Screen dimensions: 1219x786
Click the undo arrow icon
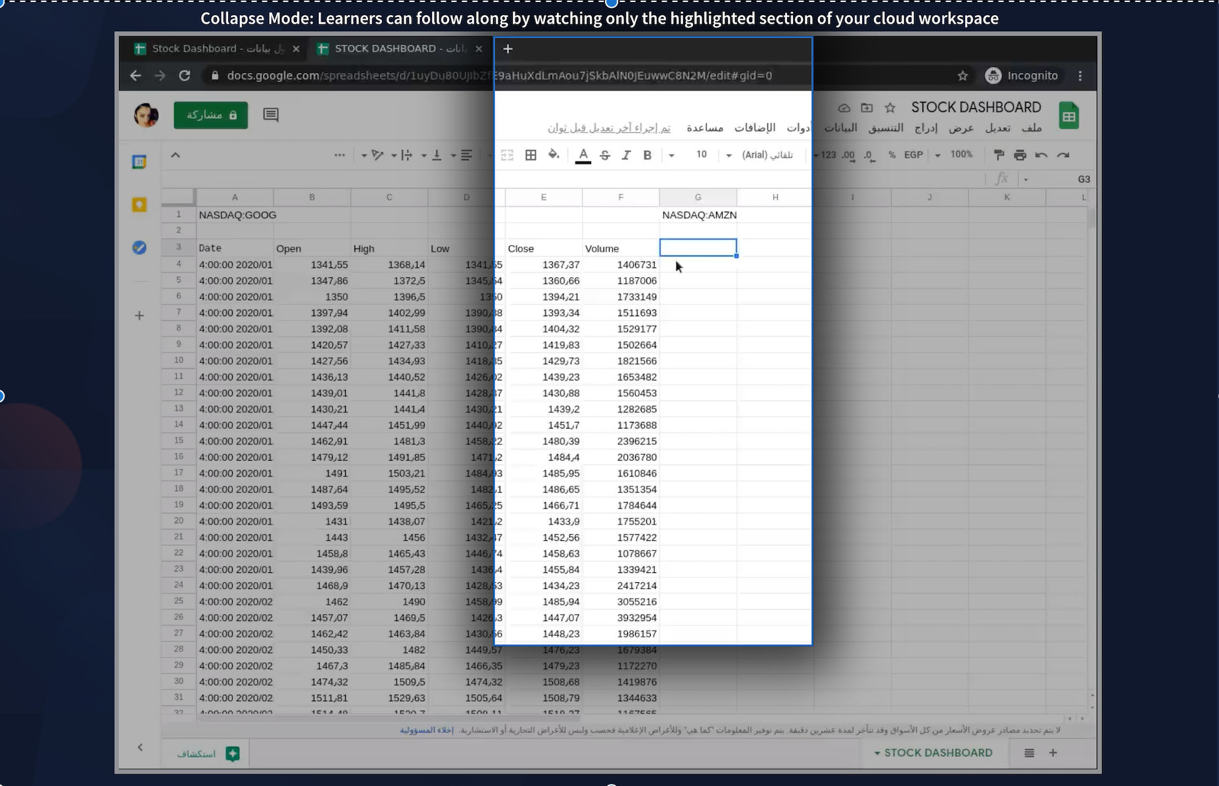click(x=1041, y=155)
